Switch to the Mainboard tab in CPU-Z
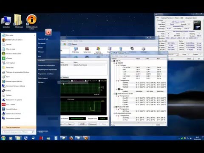This screenshot has width=204, height=153. (x=170, y=18)
